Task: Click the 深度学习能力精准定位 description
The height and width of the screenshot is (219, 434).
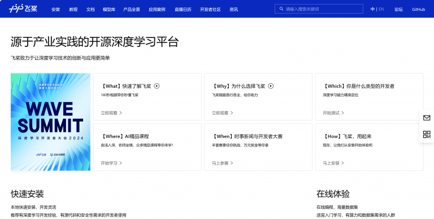Action: click(340, 95)
